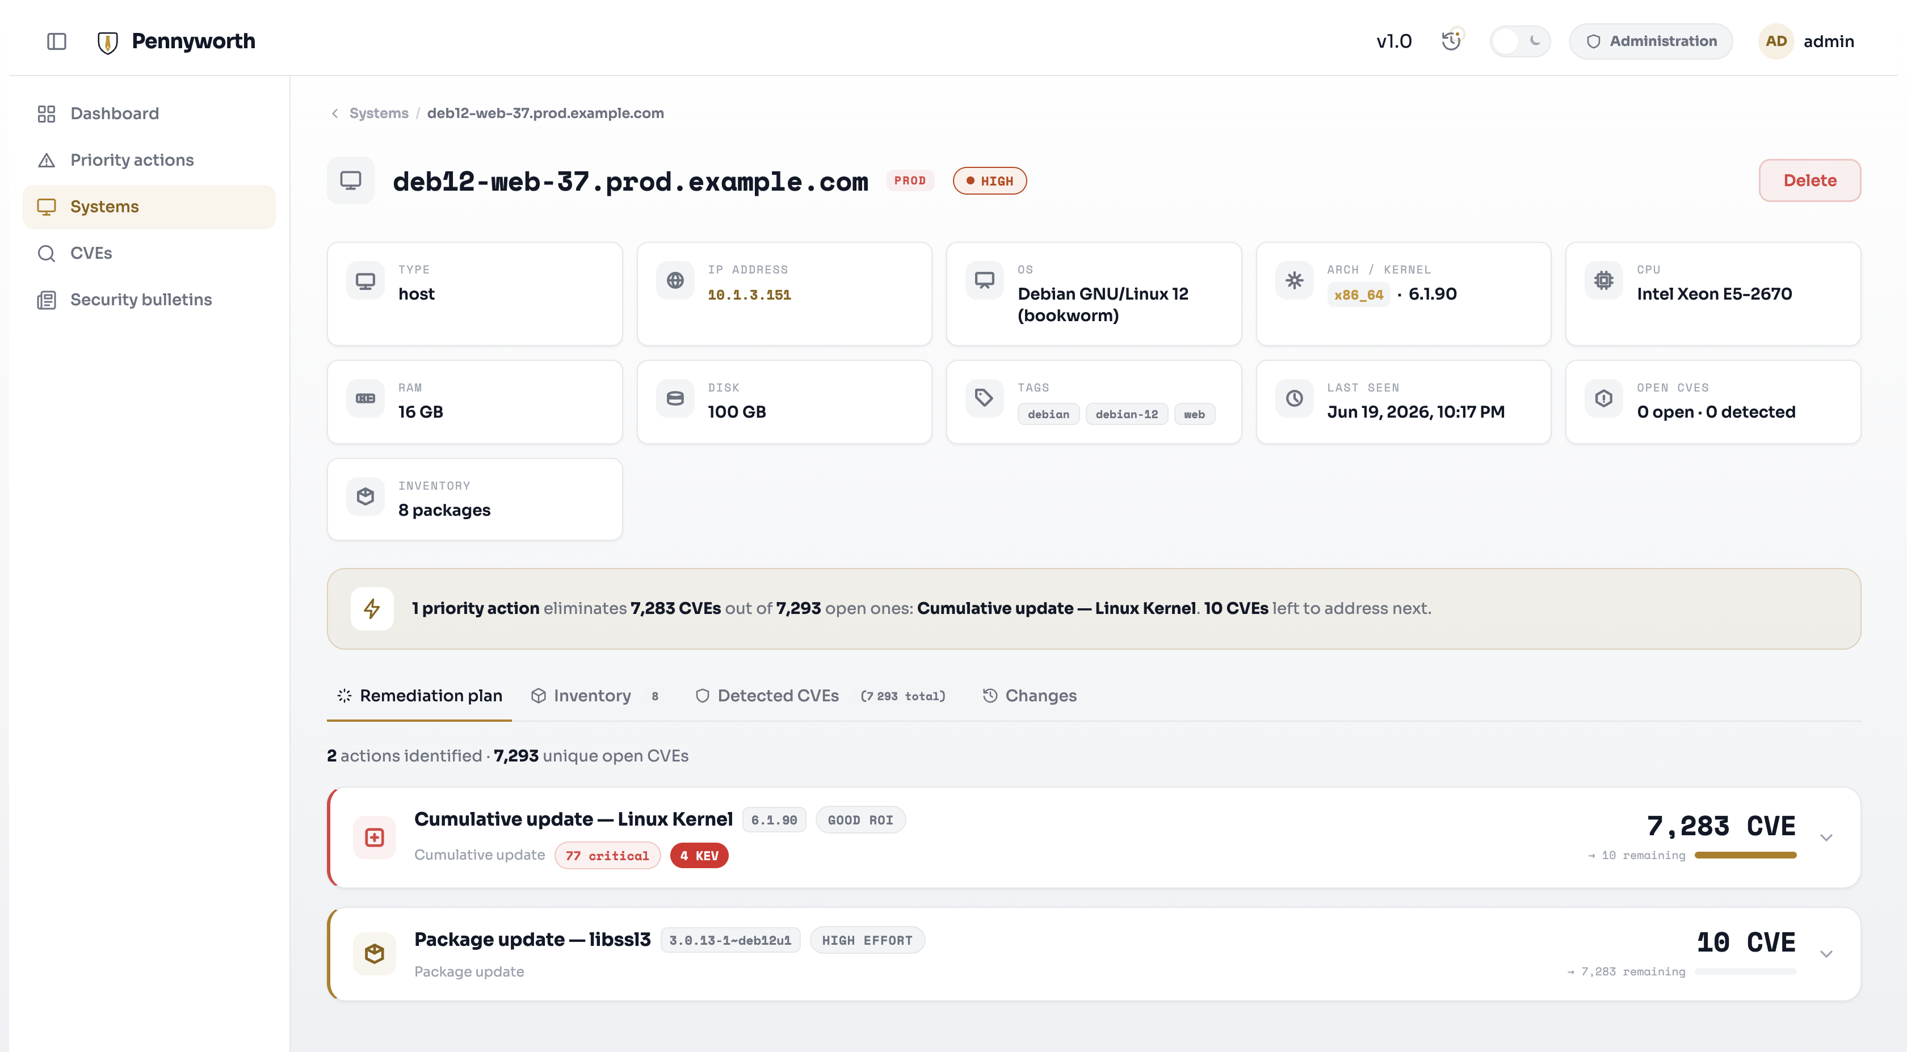Go to Dashboard

coord(149,113)
